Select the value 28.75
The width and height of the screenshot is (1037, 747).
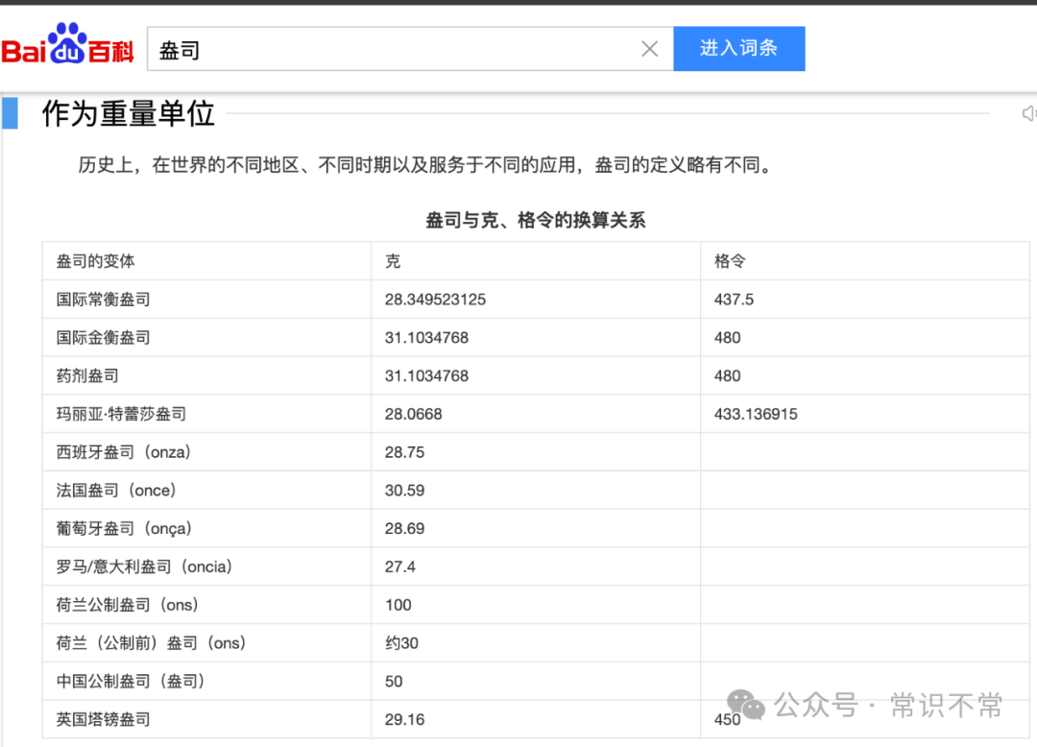click(x=405, y=453)
